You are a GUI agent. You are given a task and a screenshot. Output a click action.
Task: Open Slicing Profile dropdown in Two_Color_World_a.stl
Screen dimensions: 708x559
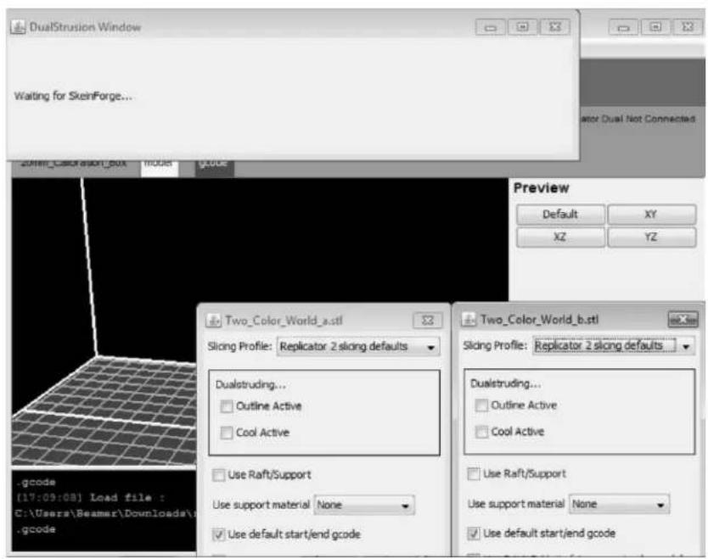(358, 347)
